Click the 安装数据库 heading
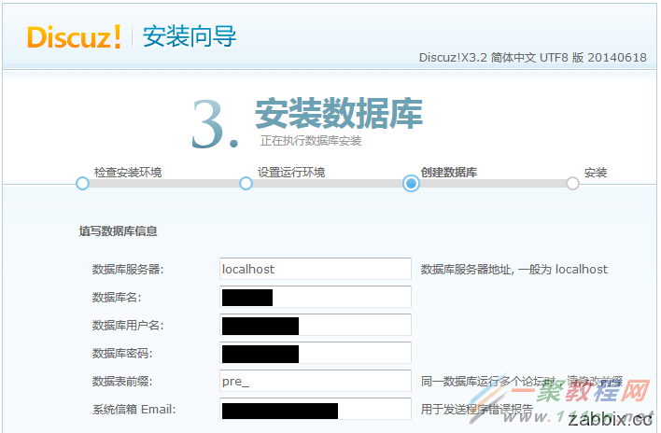The image size is (661, 433). [339, 113]
